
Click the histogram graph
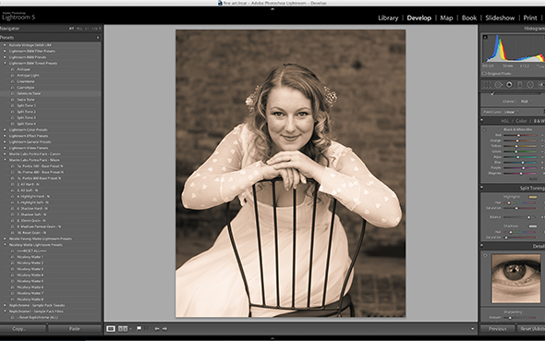tap(514, 48)
